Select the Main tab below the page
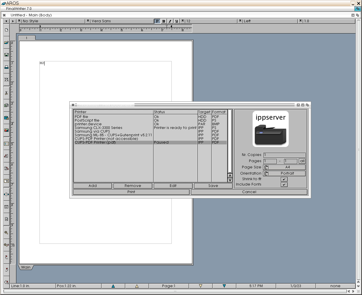 26,267
